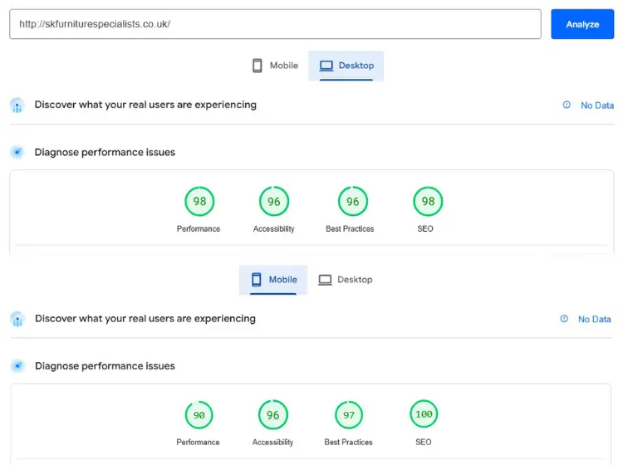The width and height of the screenshot is (623, 465).
Task: Open the lower No Data link
Action: tap(594, 319)
